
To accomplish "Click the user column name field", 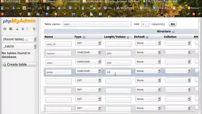I will tap(58, 63).
